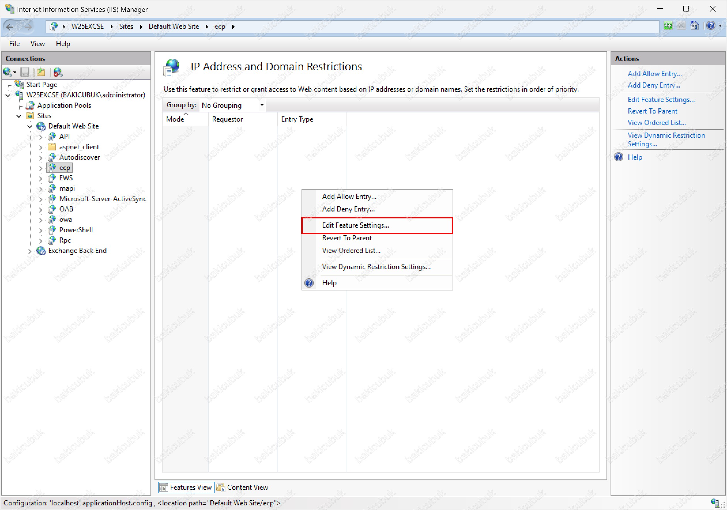Expand the Microsoft-Server-ActiveSync node
The image size is (727, 510).
[x=41, y=199]
